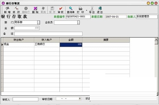Click the 打印 (Print) printer icon

(x=80, y=8)
